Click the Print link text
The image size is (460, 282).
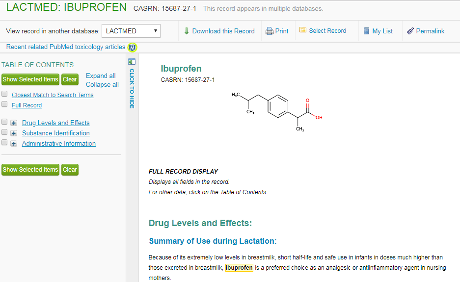pyautogui.click(x=282, y=31)
